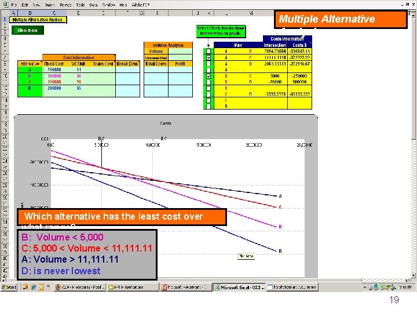Uncheck the A-C pair intersection checkbox
The width and height of the screenshot is (417, 313).
tap(209, 57)
